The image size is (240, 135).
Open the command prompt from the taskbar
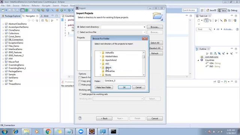(x=113, y=132)
